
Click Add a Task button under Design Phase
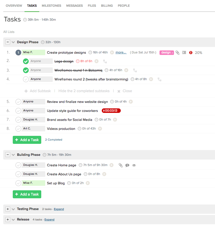pos(27,140)
